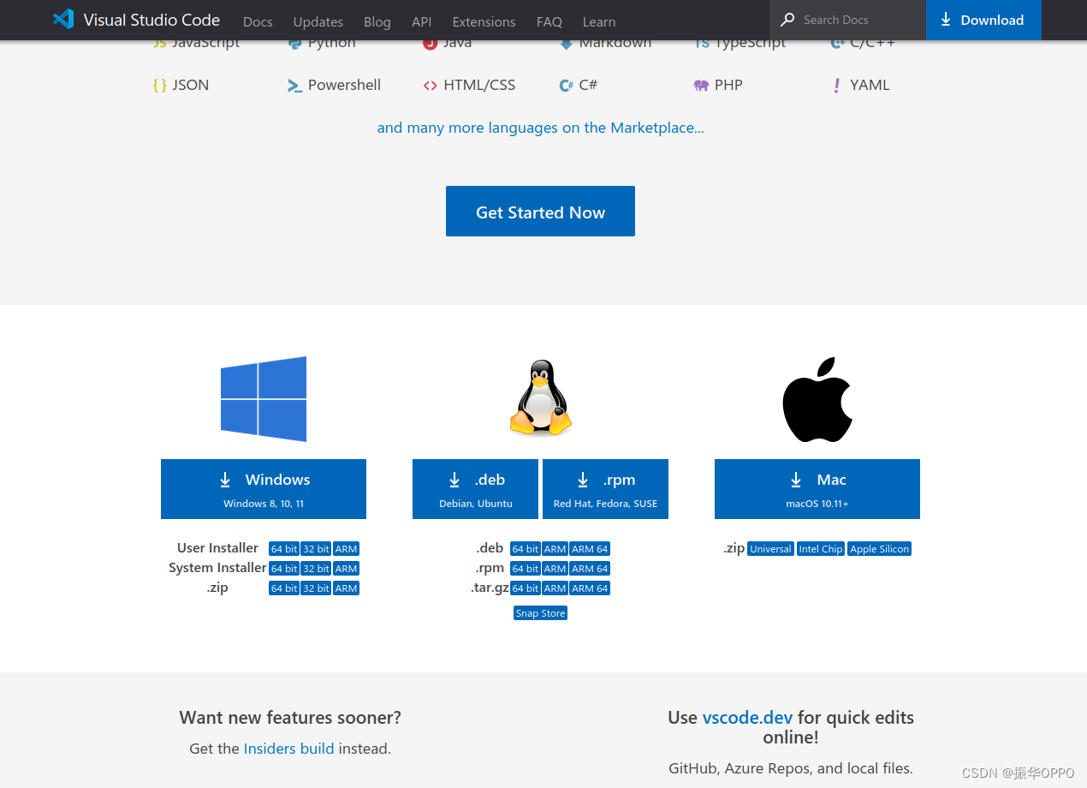
Task: Go to the Blog section
Action: pos(377,21)
